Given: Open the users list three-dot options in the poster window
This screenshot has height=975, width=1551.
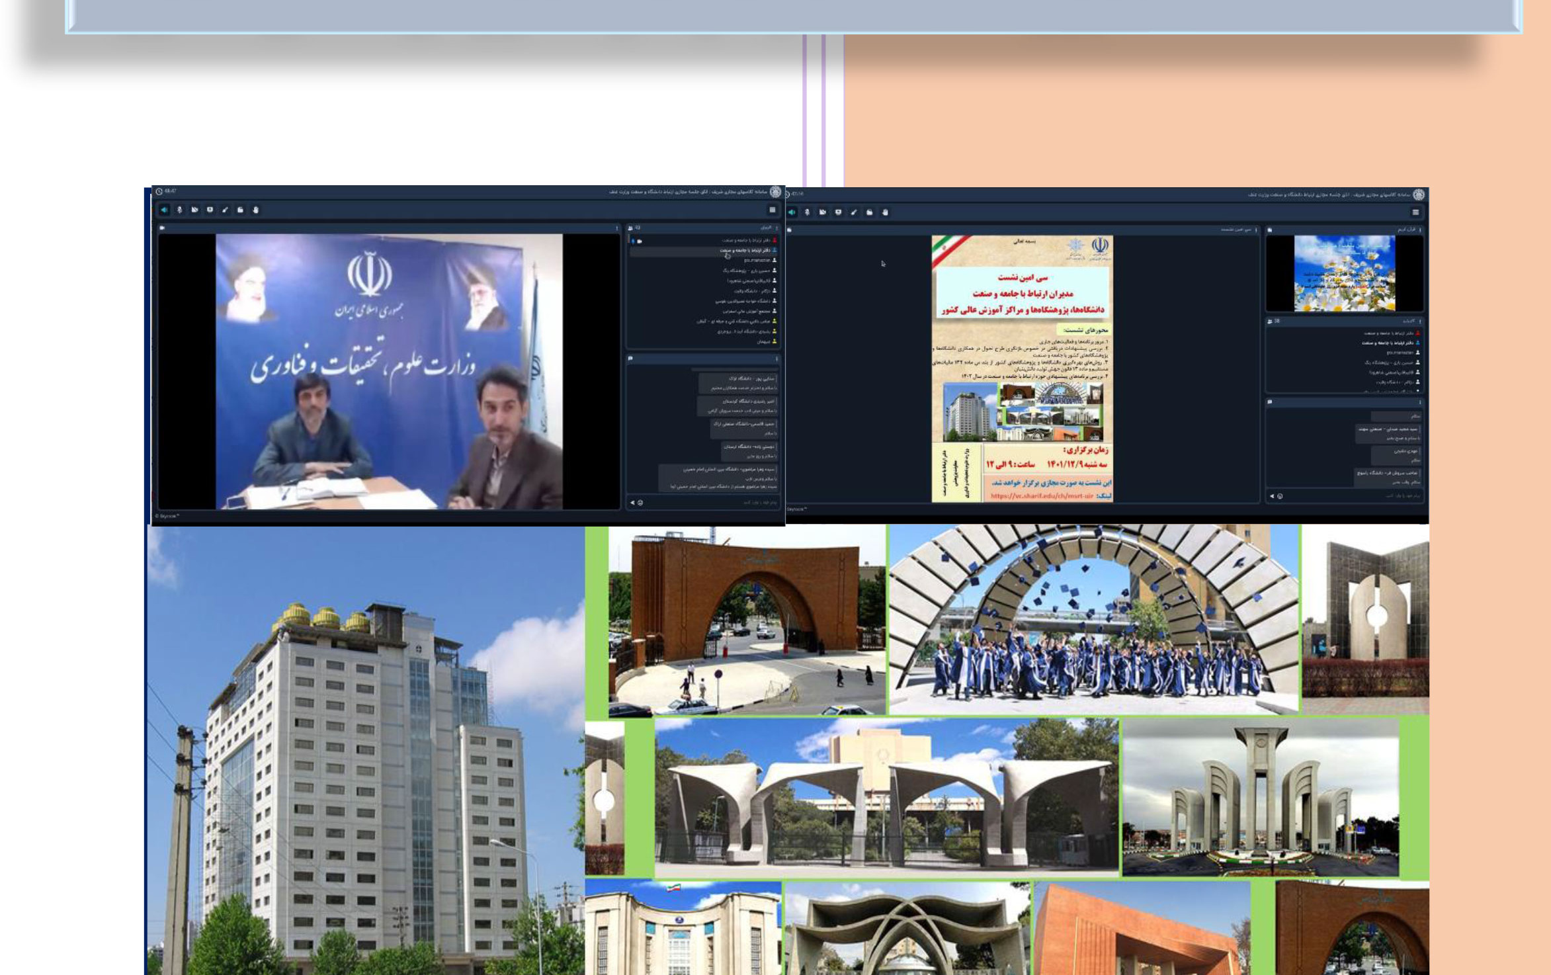Looking at the screenshot, I should click(1420, 321).
